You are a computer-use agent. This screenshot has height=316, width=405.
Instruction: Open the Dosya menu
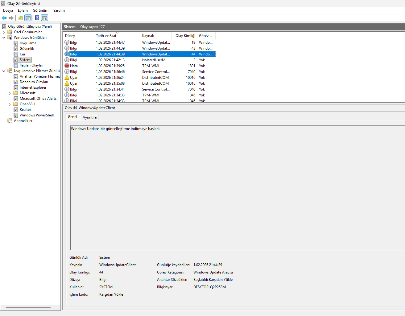coord(8,10)
